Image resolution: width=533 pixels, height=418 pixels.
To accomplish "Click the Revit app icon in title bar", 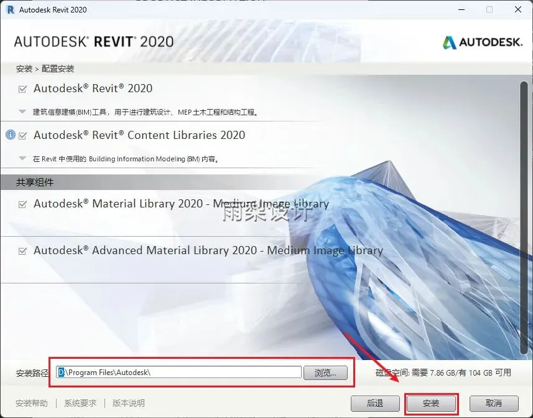I will click(11, 9).
